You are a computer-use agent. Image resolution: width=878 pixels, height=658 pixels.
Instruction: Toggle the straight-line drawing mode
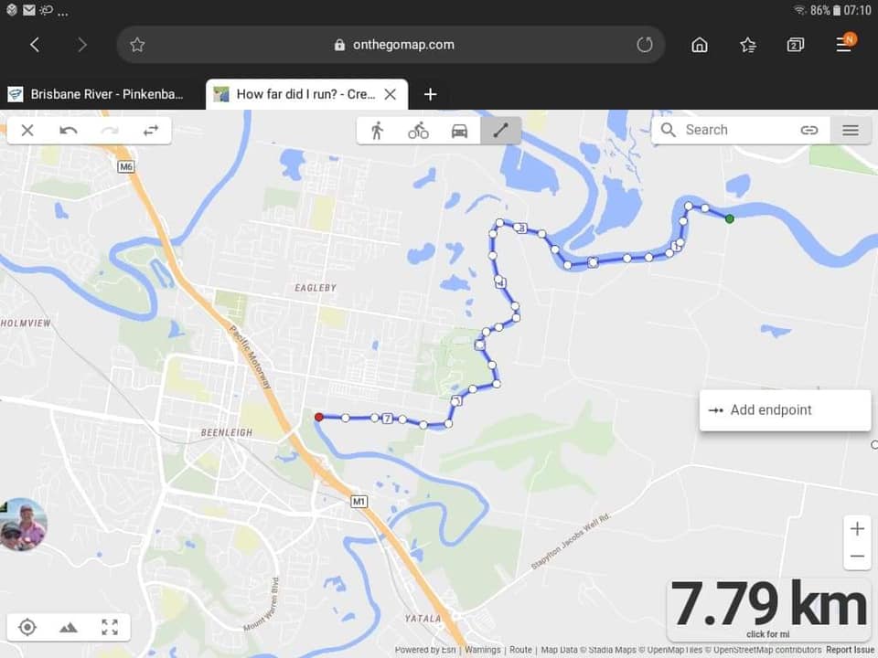pyautogui.click(x=500, y=131)
